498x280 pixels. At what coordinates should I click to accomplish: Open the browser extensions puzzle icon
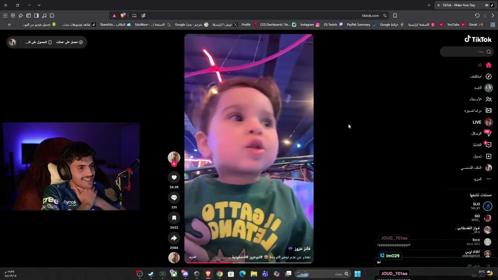[52, 16]
